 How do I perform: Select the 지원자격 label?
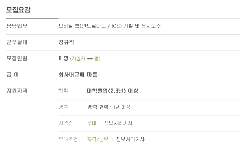click(x=17, y=91)
